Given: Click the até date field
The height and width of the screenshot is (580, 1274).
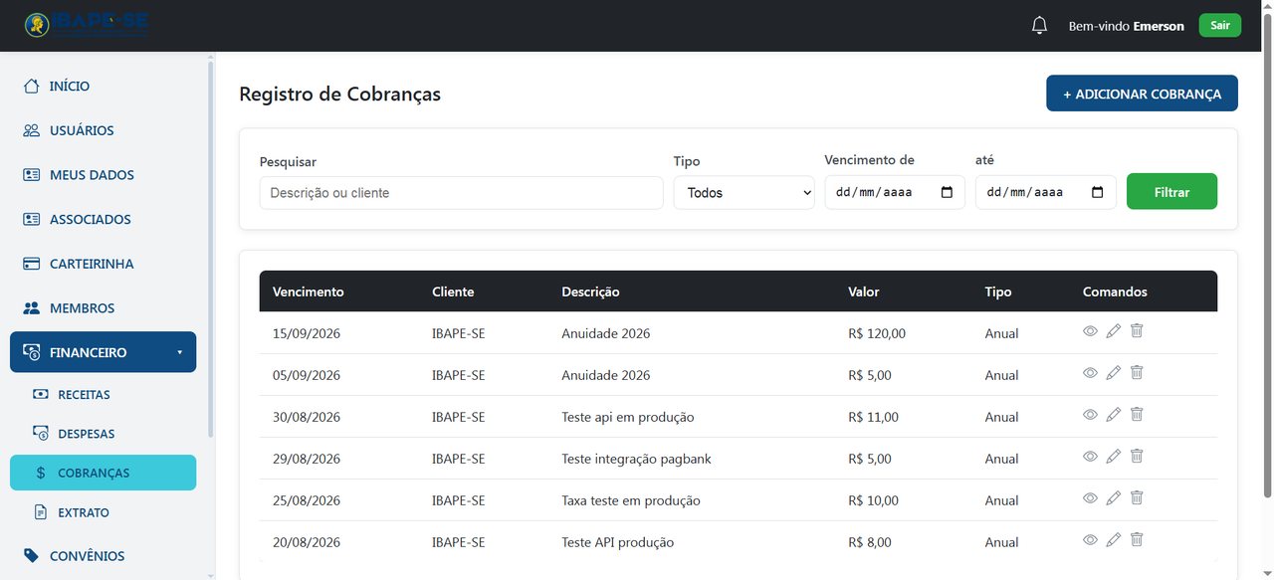Looking at the screenshot, I should click(x=1046, y=193).
